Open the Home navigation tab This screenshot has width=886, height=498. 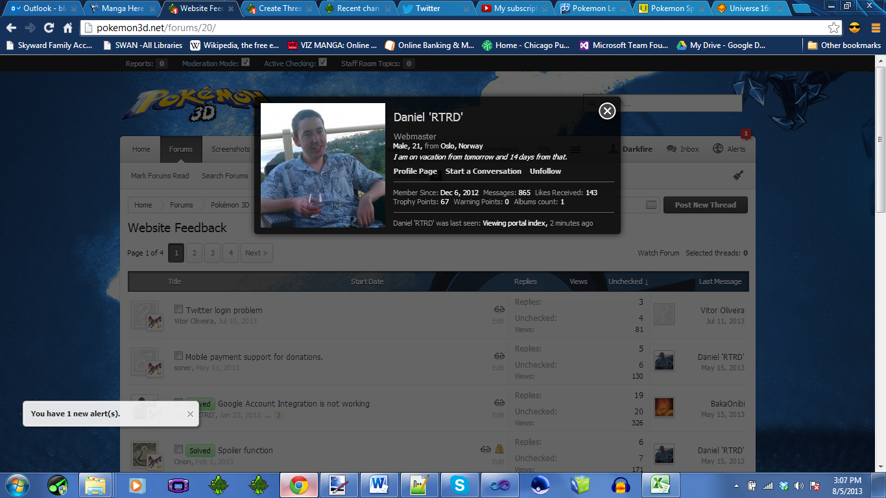coord(141,149)
